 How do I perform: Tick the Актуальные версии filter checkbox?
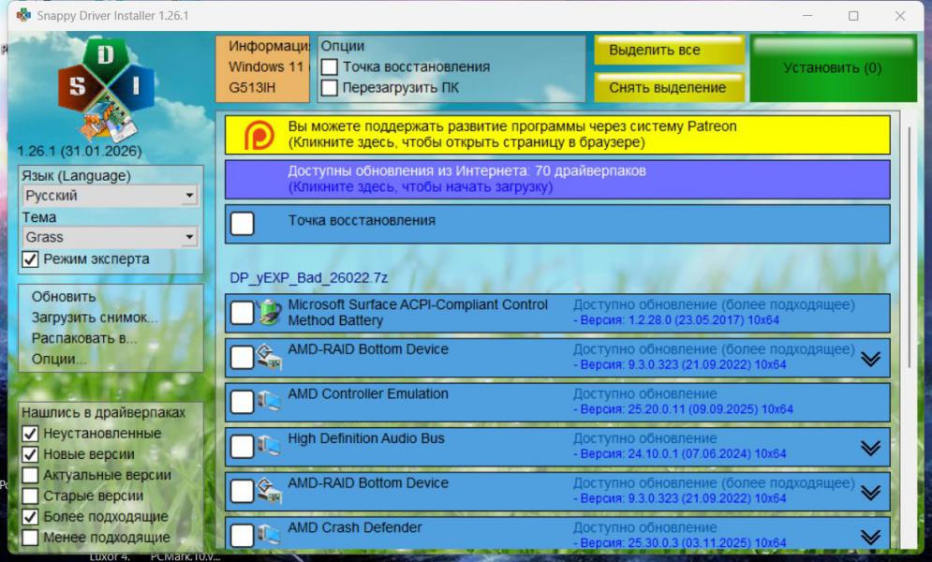[31, 475]
